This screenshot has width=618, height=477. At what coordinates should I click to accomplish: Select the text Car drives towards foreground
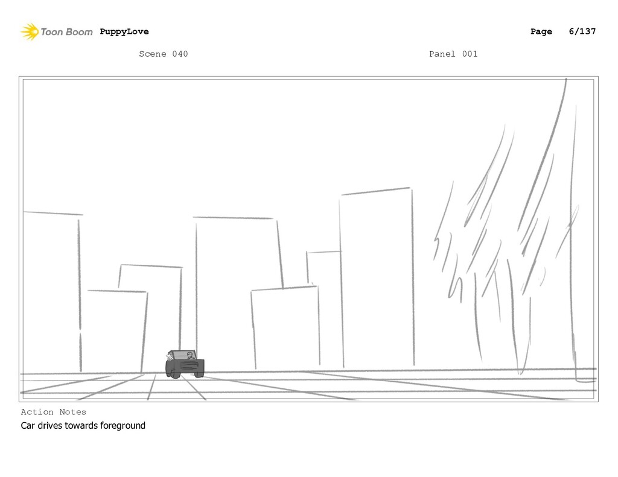[x=83, y=425]
